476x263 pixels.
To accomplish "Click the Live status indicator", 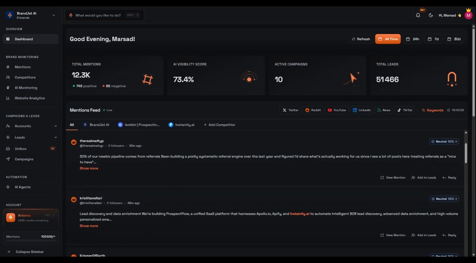I will tap(107, 110).
